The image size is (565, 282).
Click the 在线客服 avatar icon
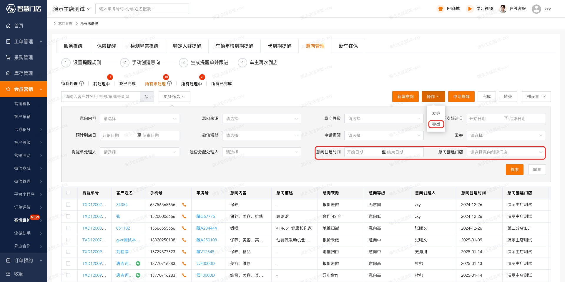pos(503,9)
